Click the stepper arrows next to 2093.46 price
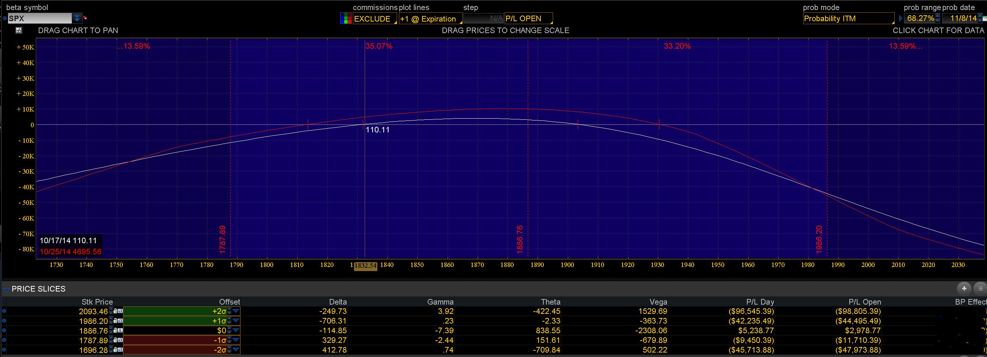Image resolution: width=987 pixels, height=357 pixels. [111, 311]
